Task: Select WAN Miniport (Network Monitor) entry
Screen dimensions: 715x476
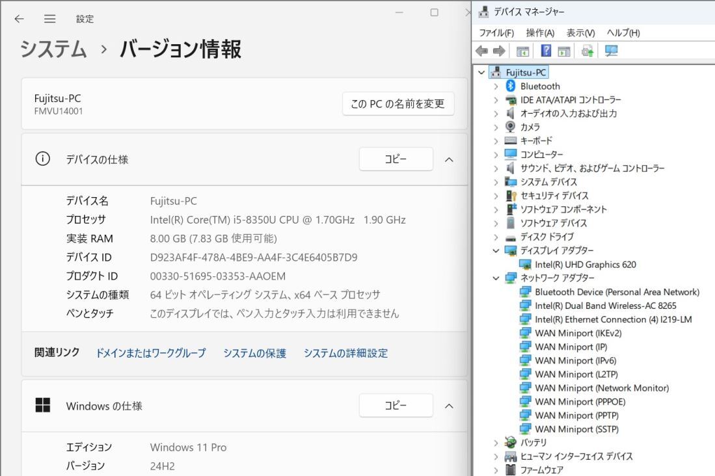Action: click(602, 388)
